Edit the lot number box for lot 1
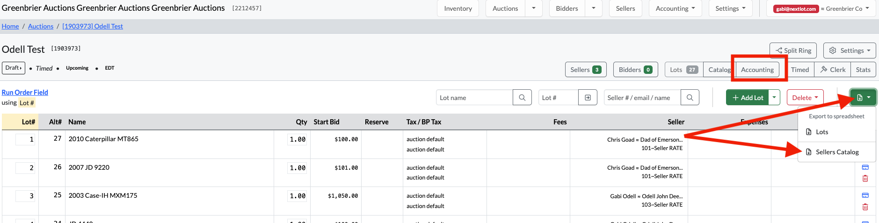Viewport: 879px width, 223px height. 25,139
